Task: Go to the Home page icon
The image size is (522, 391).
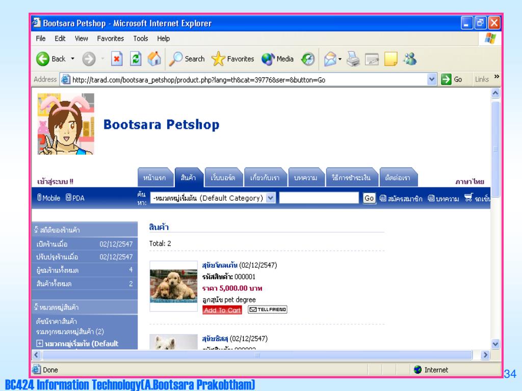Action: [x=154, y=59]
